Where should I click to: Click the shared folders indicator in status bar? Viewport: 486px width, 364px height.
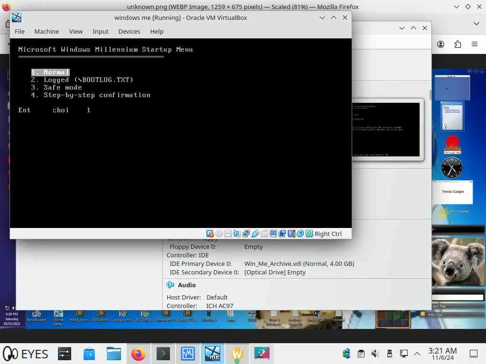click(264, 234)
